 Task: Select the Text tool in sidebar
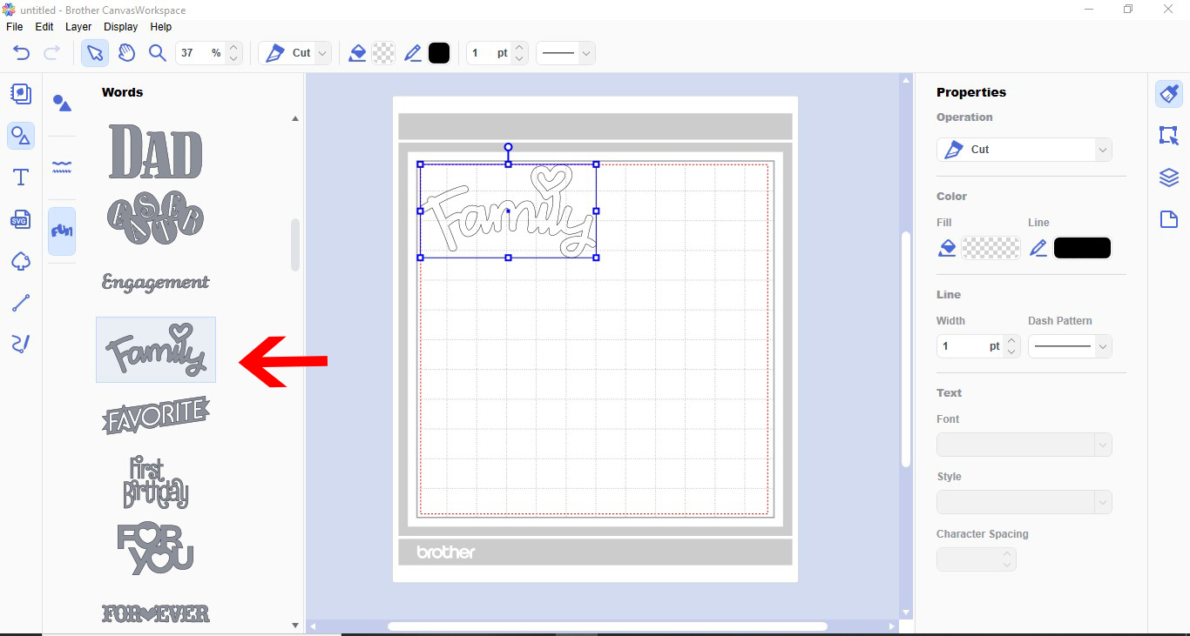tap(21, 177)
